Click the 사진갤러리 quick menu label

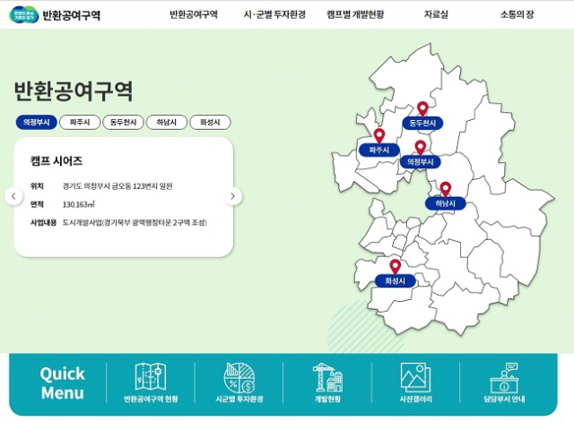(416, 399)
